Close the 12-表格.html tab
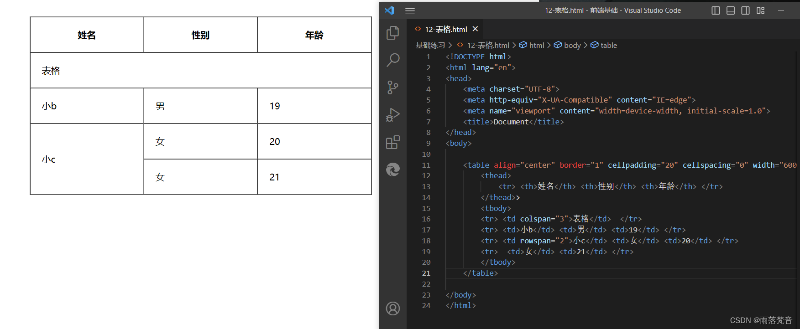Viewport: 800px width, 329px height. pos(475,29)
